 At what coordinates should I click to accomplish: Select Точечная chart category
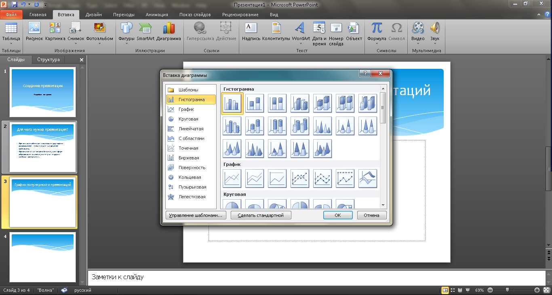(188, 148)
